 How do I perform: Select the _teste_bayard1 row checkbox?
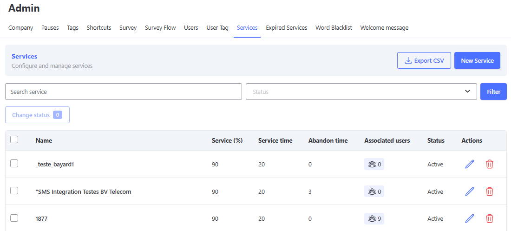(14, 164)
